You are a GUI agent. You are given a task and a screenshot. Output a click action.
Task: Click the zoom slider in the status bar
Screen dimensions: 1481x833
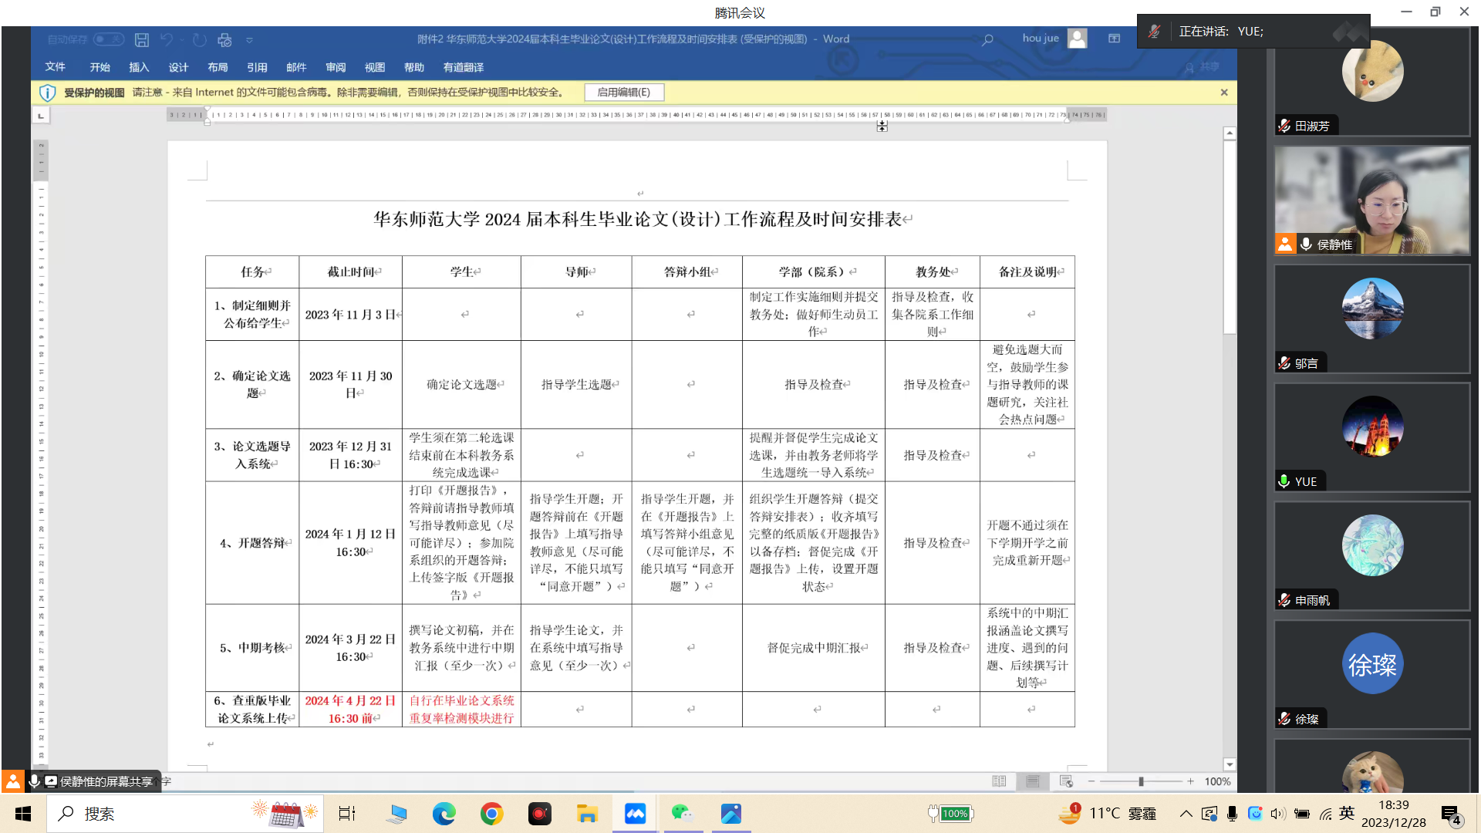pos(1141,781)
